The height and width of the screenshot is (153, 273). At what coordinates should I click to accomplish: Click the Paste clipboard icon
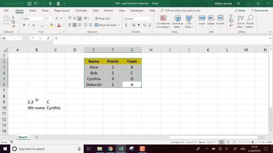tap(6, 19)
